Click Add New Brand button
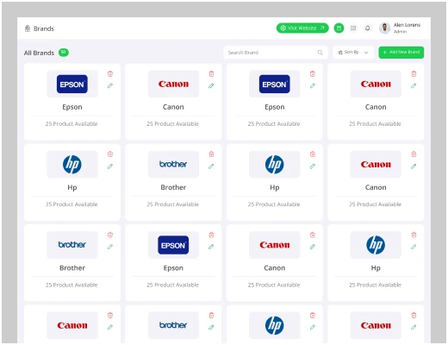This screenshot has width=448, height=345. (x=401, y=53)
